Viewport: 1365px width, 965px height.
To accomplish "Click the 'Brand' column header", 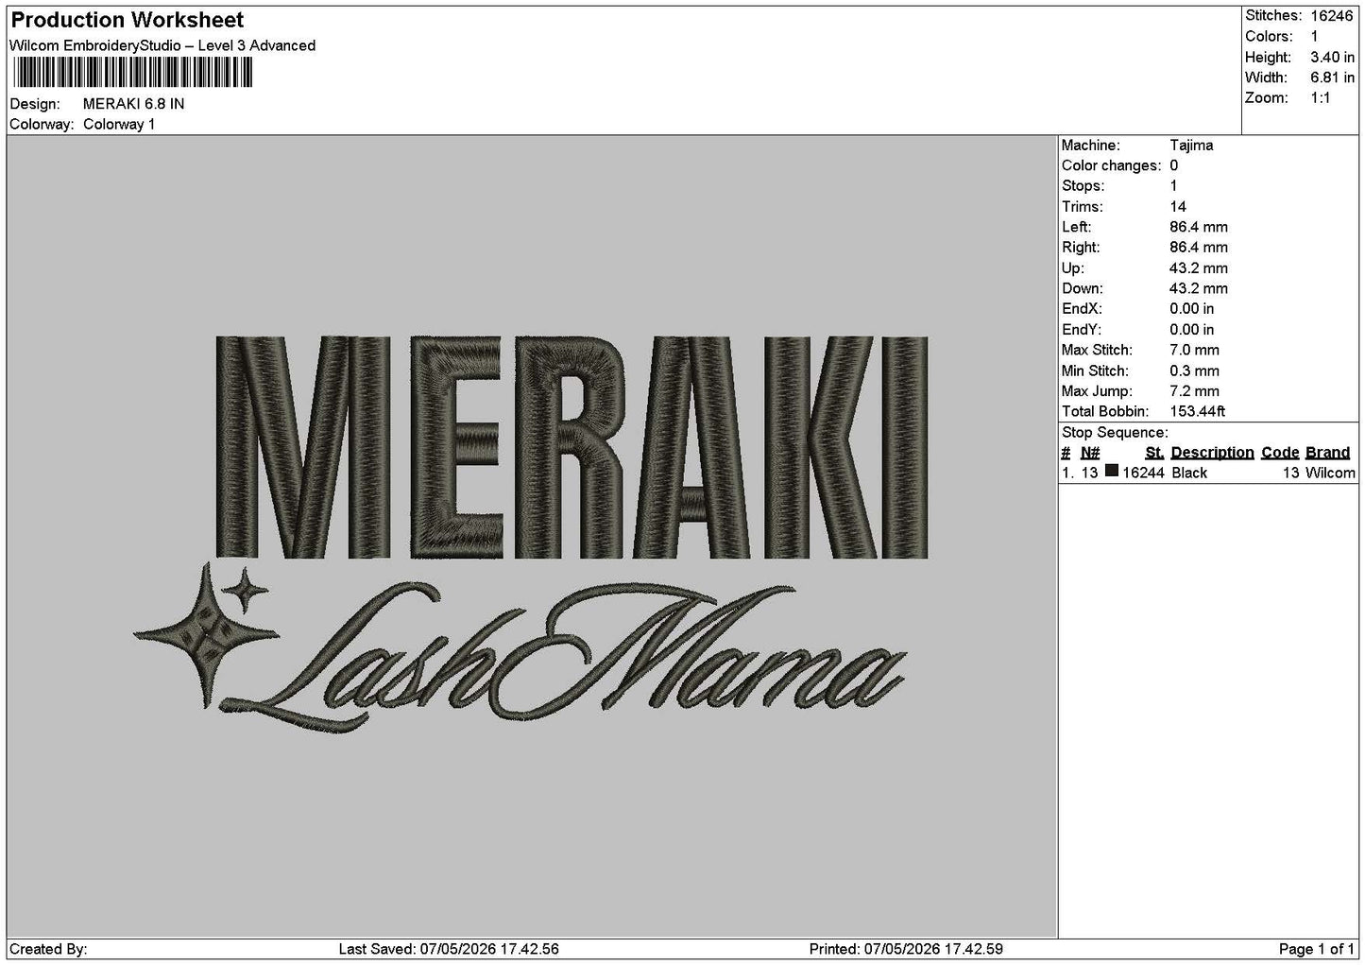I will pos(1327,453).
